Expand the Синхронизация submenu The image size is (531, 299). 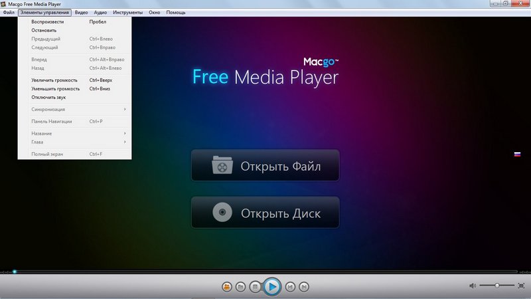pyautogui.click(x=74, y=110)
